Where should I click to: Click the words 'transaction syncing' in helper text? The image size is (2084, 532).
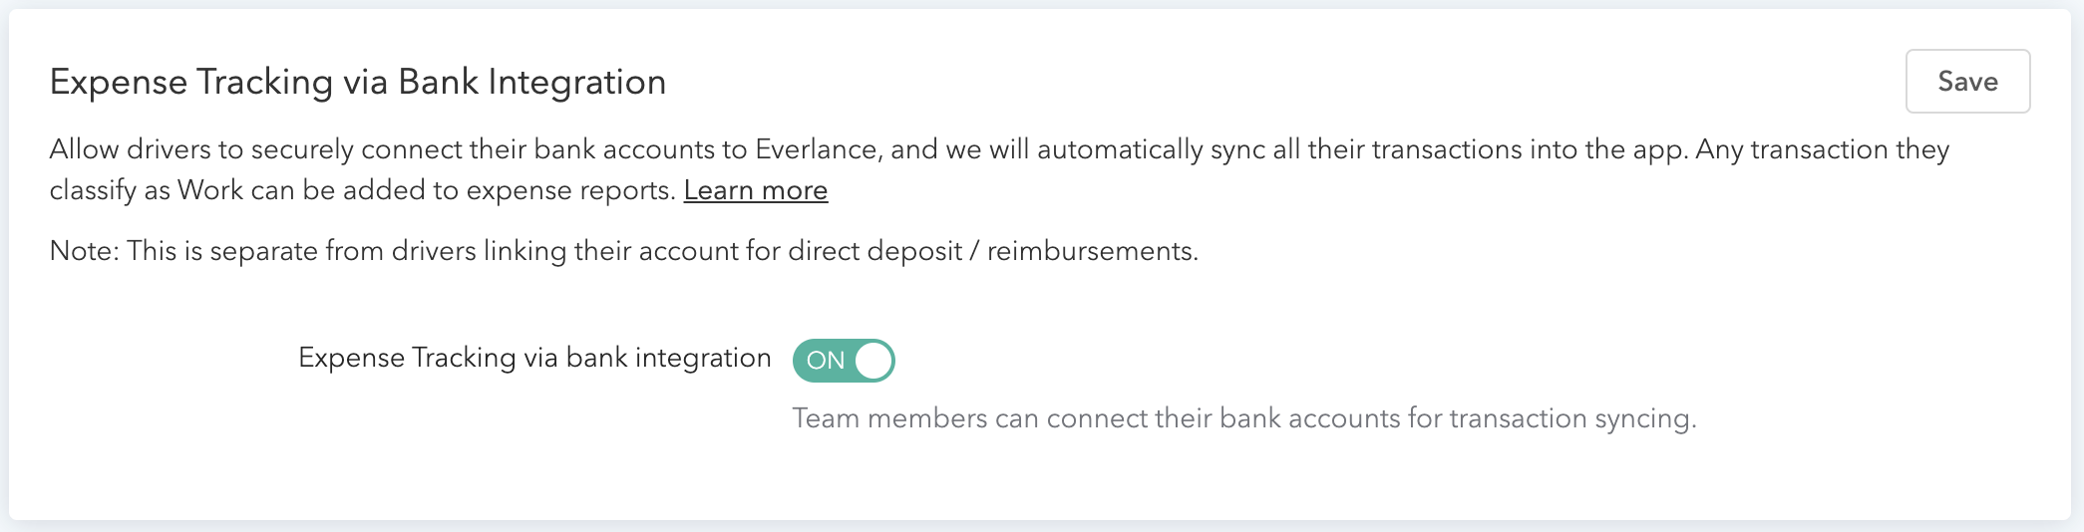tap(1571, 418)
